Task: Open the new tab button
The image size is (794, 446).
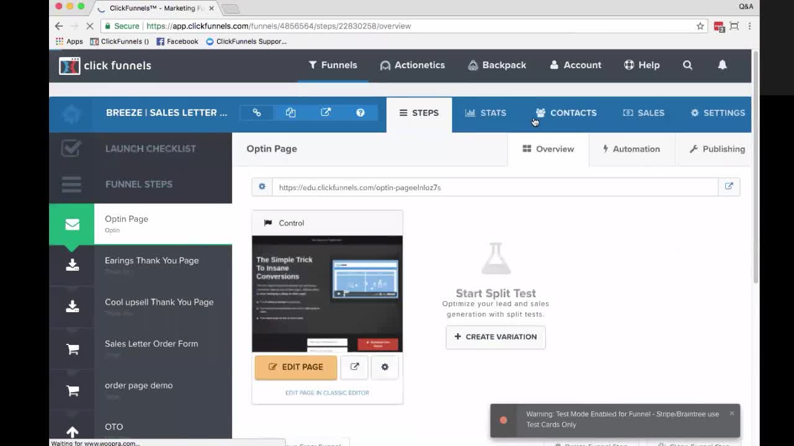Action: (230, 9)
